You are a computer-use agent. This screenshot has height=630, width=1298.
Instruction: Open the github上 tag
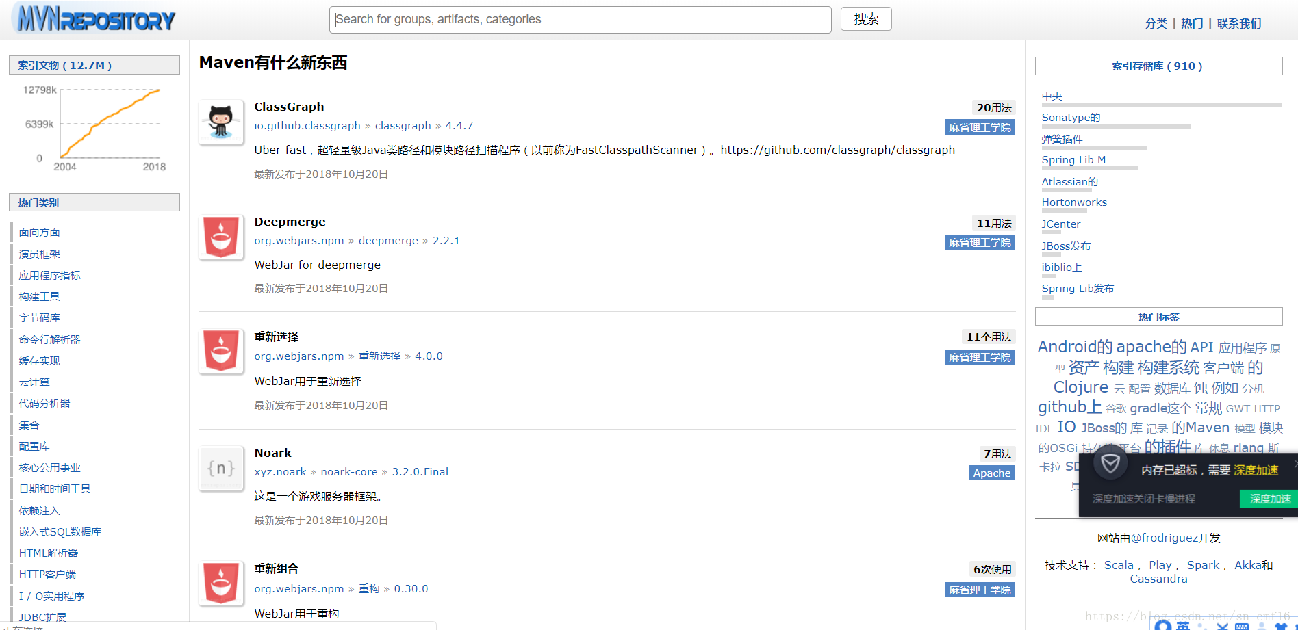pos(1069,407)
